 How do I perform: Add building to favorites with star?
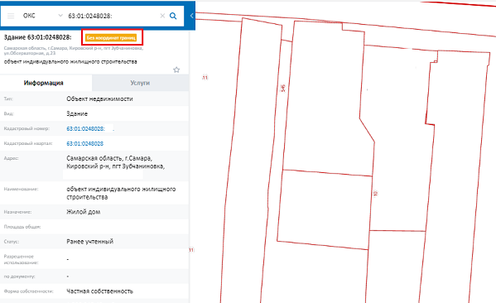(x=176, y=70)
